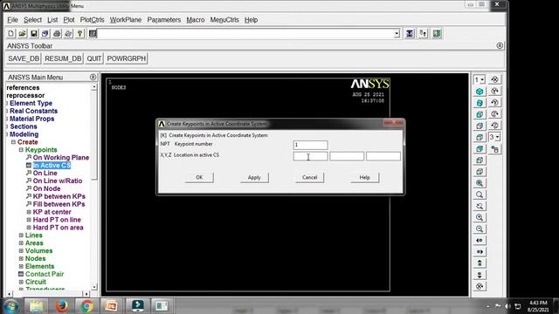The height and width of the screenshot is (314, 559).
Task: Click the Z location input field
Action: (x=383, y=156)
